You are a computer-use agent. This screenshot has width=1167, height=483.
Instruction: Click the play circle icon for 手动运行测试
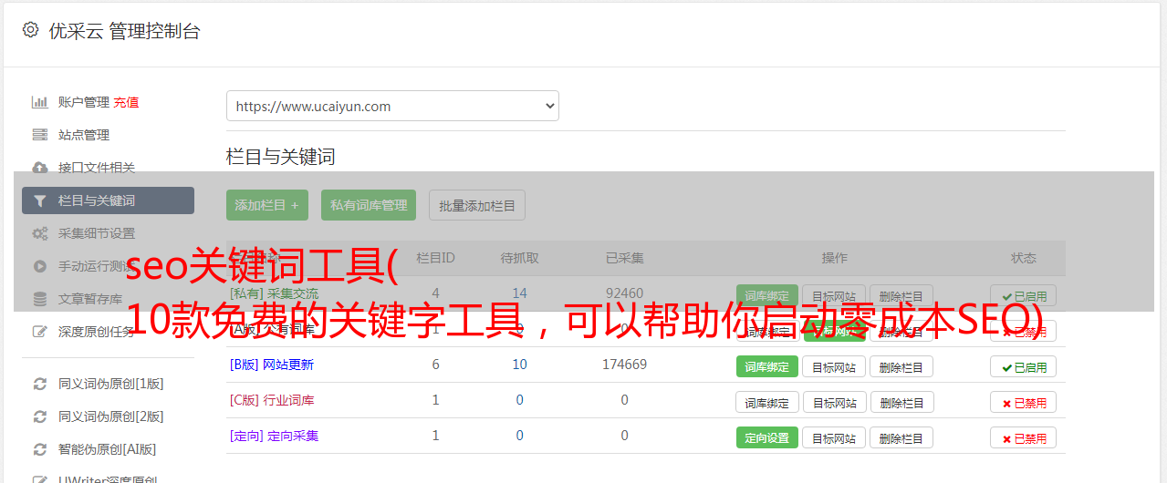tap(39, 266)
